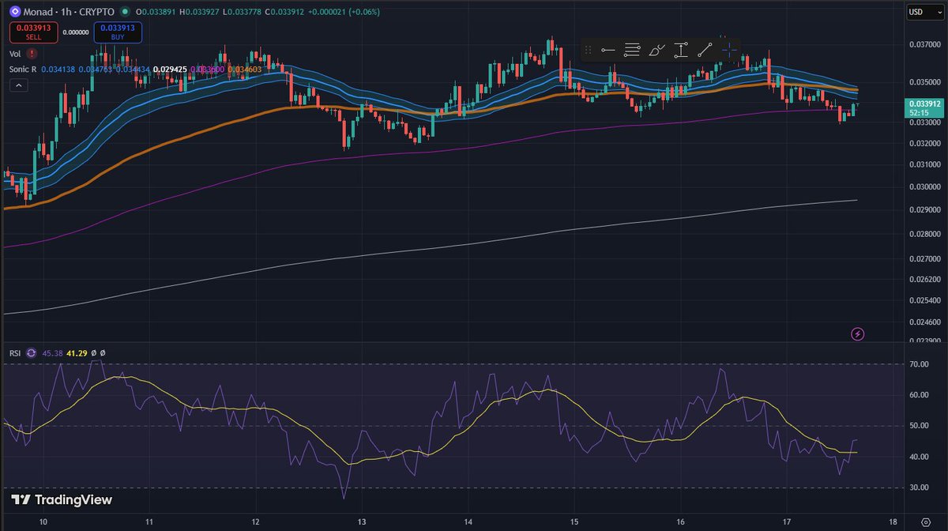Click RSI scale label 30.00

(919, 488)
